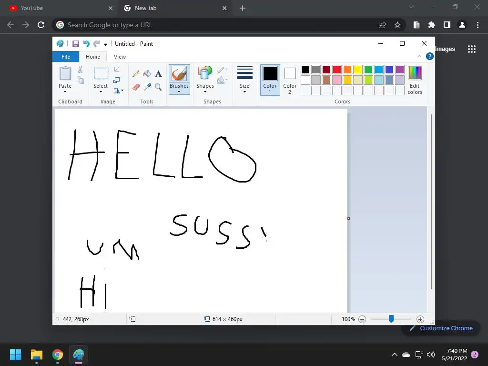Bookmark this tab with the star icon

point(397,25)
